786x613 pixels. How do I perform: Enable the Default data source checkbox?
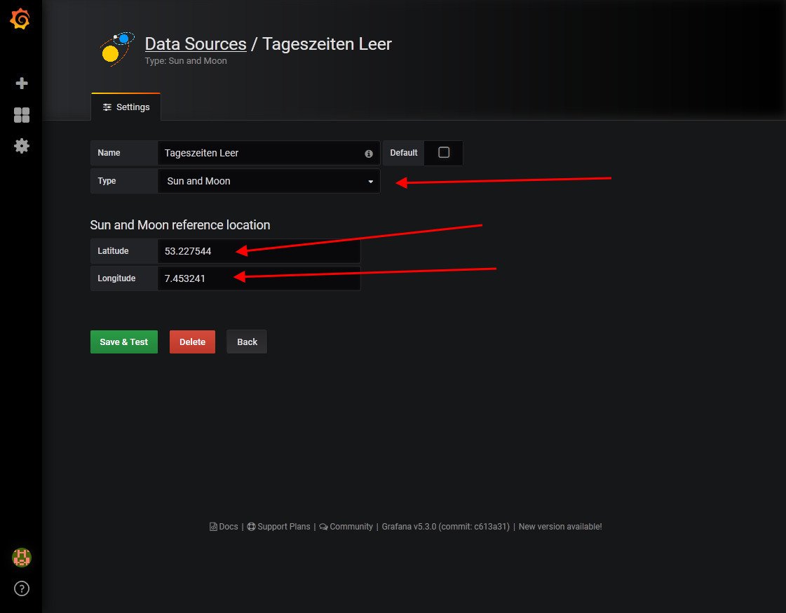tap(443, 152)
